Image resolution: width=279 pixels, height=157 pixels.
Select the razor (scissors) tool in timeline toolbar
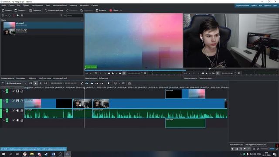tap(41, 83)
